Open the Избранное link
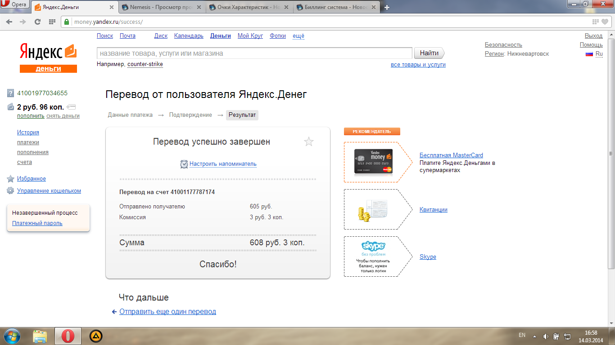The image size is (615, 345). (x=32, y=179)
